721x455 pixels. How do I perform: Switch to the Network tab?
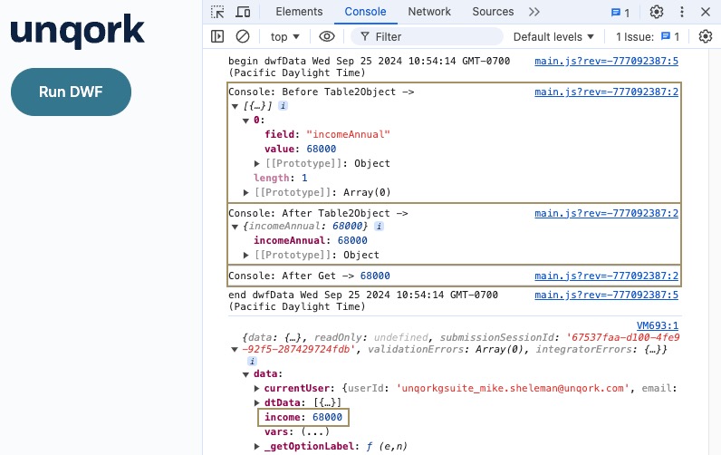(429, 12)
